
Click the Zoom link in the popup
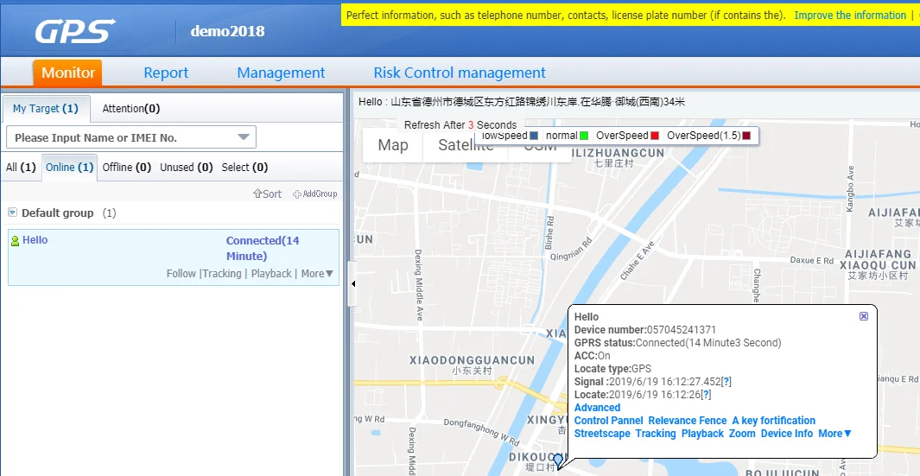[x=742, y=434]
